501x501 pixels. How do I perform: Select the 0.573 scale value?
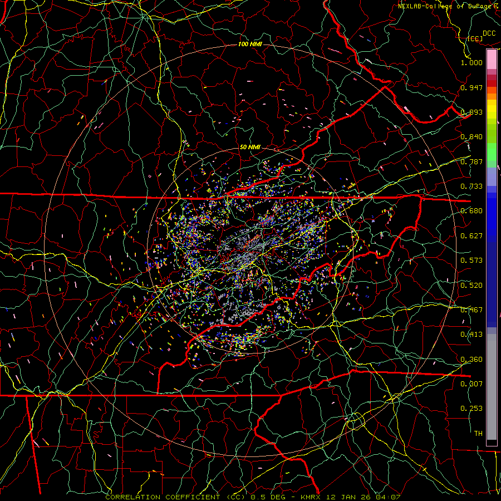[471, 261]
